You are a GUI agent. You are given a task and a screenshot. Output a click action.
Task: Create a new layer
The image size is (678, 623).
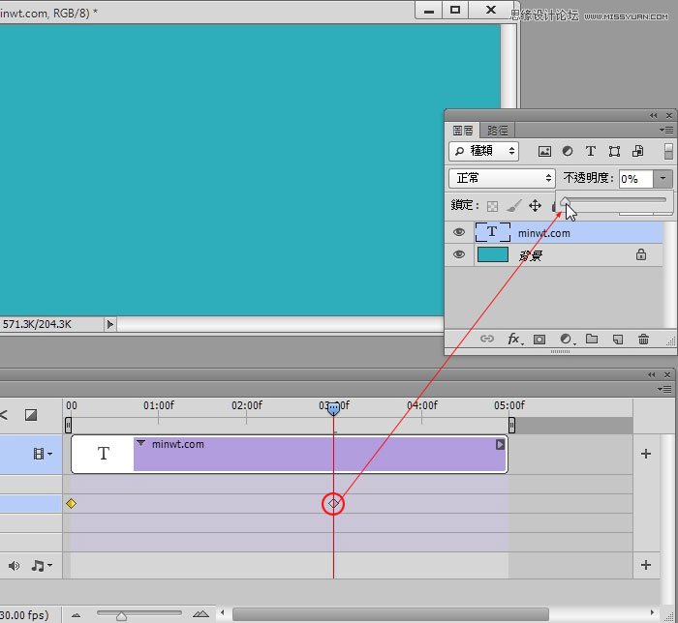(x=617, y=340)
